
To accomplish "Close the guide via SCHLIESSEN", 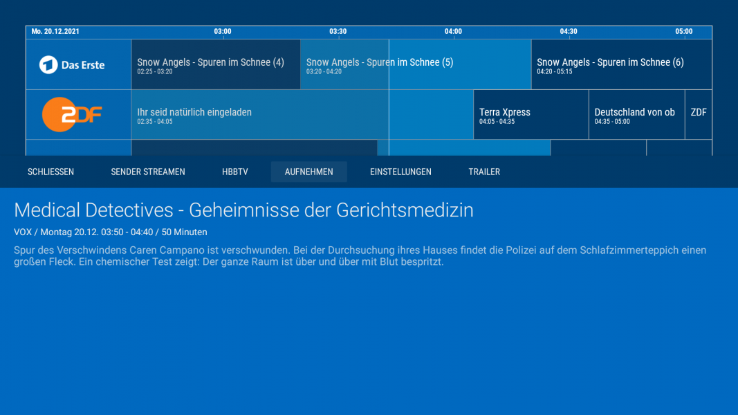I will (x=50, y=172).
